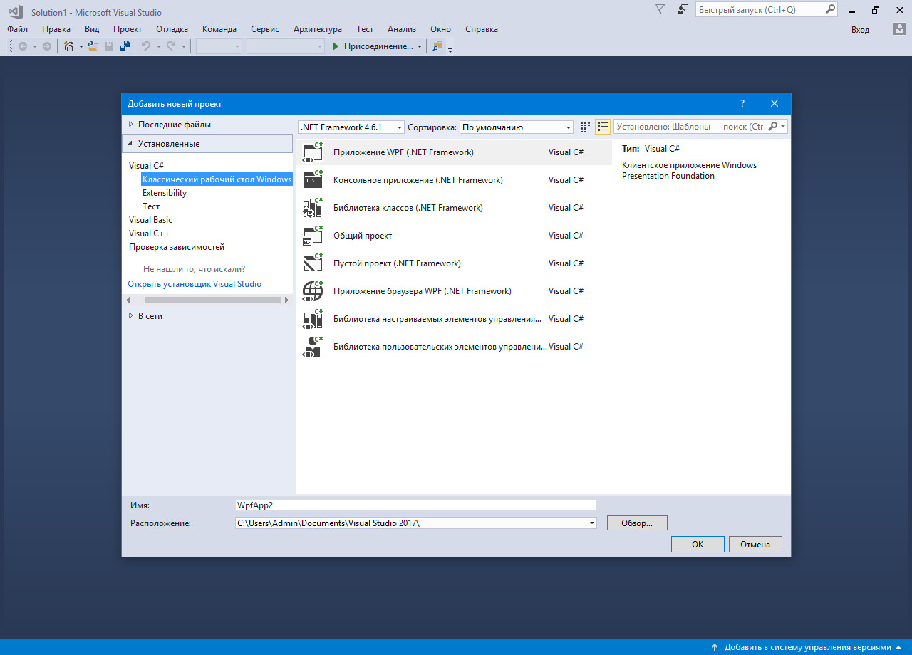The width and height of the screenshot is (912, 655).
Task: Open the toolbar overflow options arrow
Action: [450, 49]
